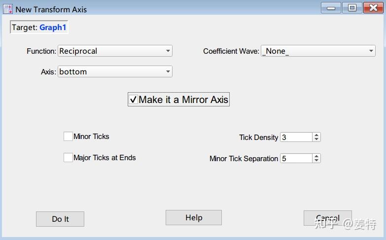This screenshot has height=240, width=386.
Task: Click the Minor Tick Separation value field
Action: click(x=296, y=158)
